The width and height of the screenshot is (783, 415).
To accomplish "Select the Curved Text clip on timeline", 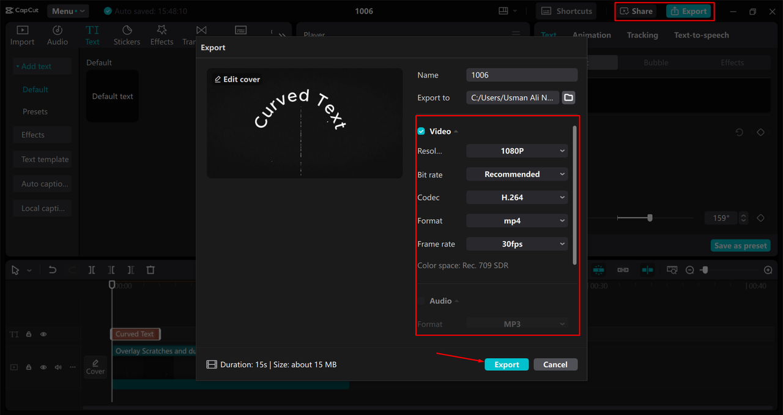I will coord(135,334).
